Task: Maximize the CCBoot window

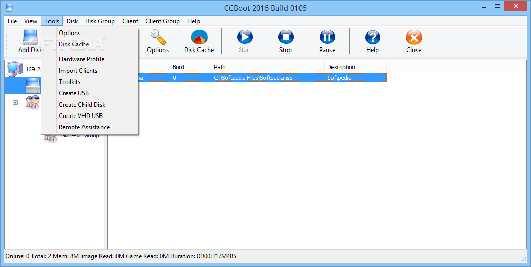Action: 497,6
